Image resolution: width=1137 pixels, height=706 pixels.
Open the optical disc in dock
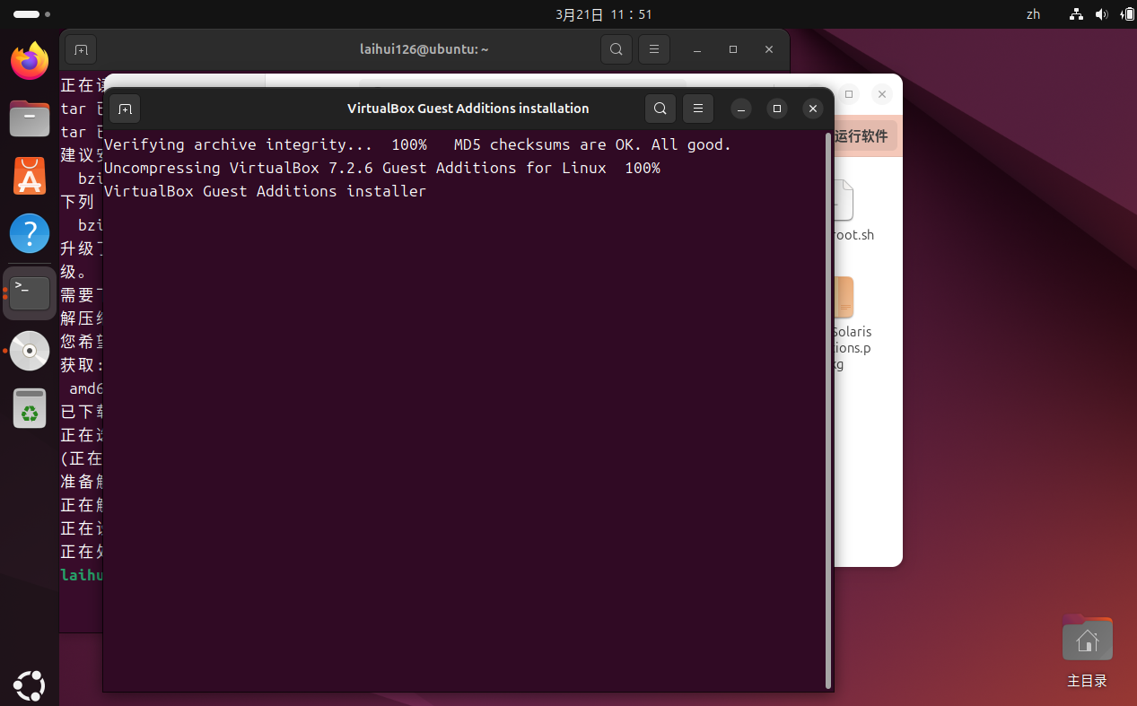[x=30, y=351]
